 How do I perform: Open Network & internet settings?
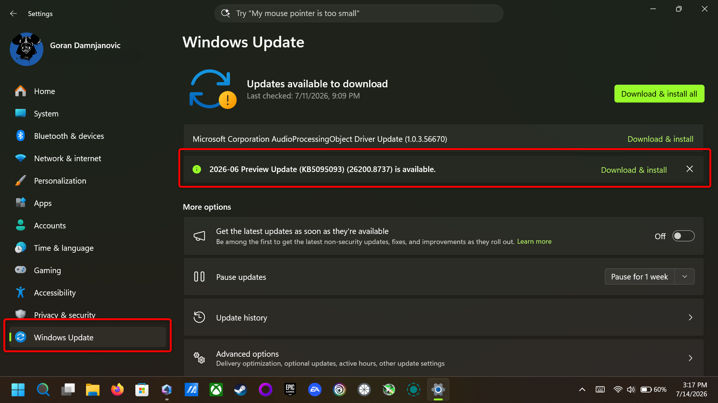[88, 158]
